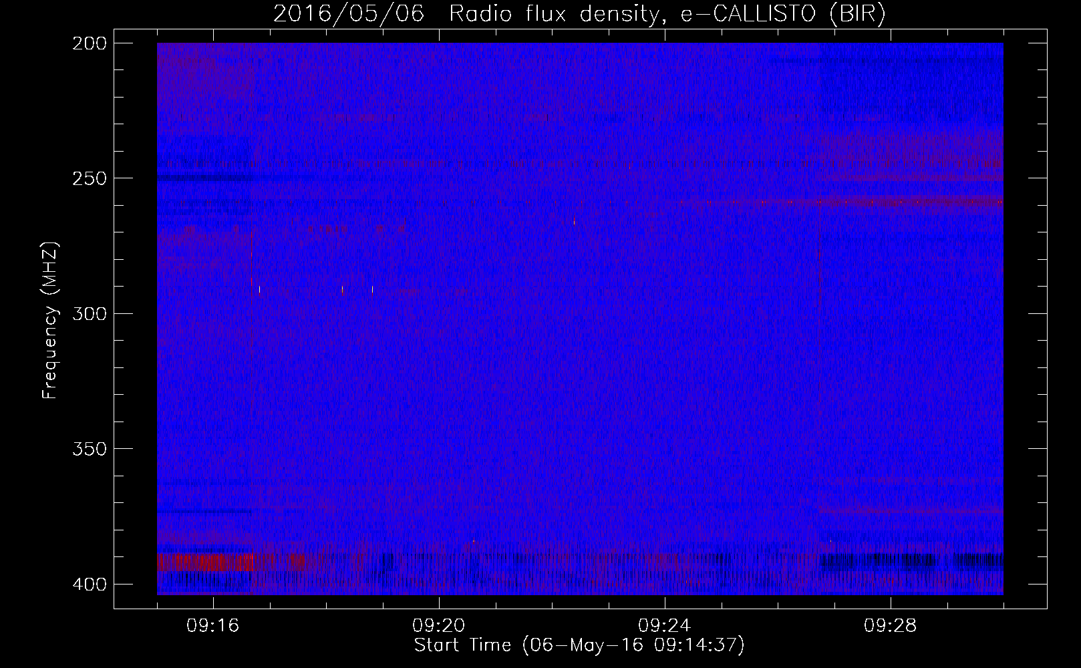This screenshot has height=668, width=1081.
Task: Click the 250 frequency tick label
Action: [x=89, y=178]
